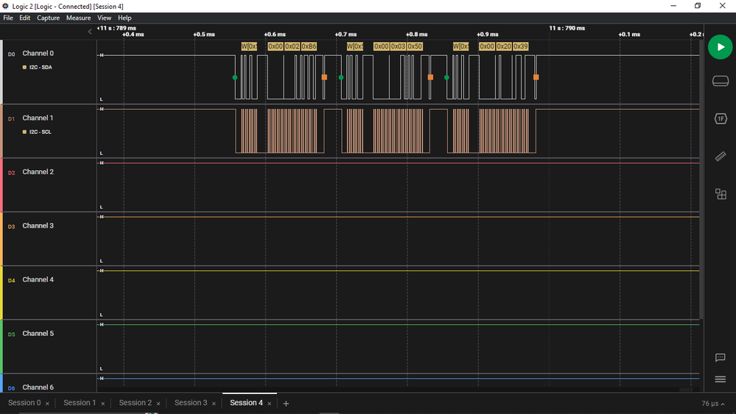Screen dimensions: 736x414
Task: Select the Channel 0 label
Action: click(x=38, y=54)
